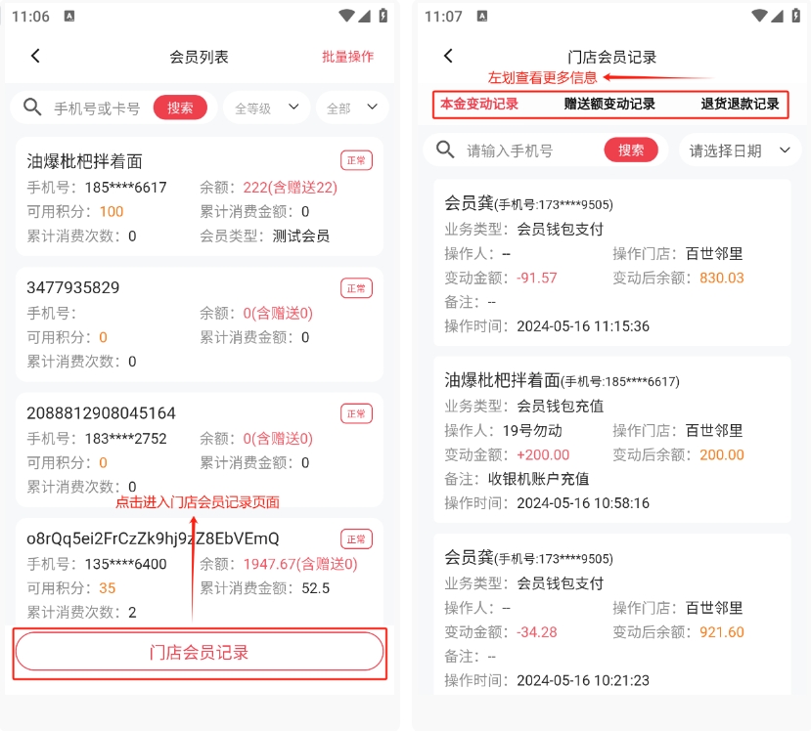Screen dimensions: 811x731
Task: Switch to 本金变动记录 tab
Action: [x=479, y=104]
